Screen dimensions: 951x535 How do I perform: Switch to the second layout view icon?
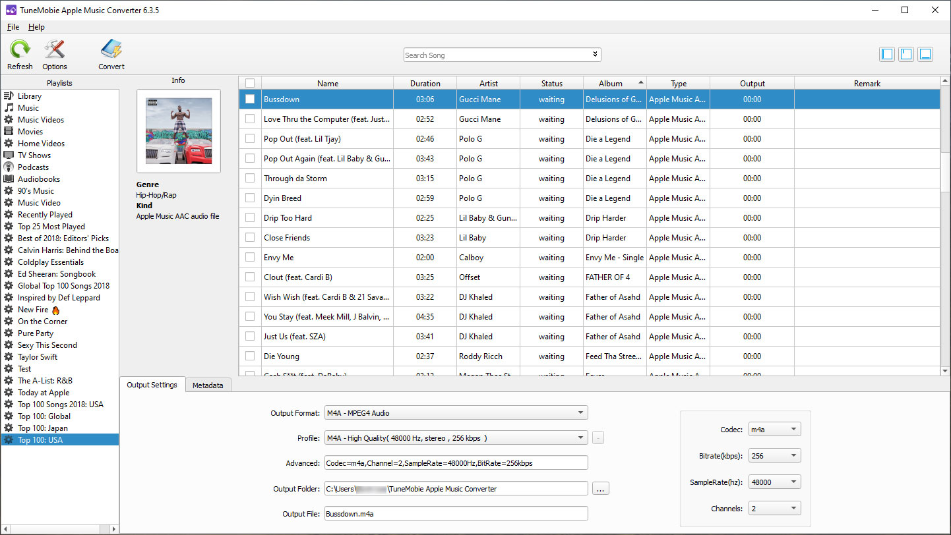906,54
